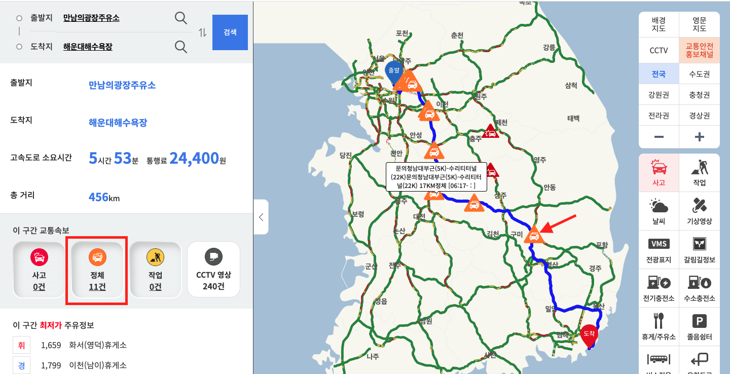This screenshot has width=730, height=374.
Task: Open the CCTV 영상 240건 card
Action: click(x=213, y=270)
